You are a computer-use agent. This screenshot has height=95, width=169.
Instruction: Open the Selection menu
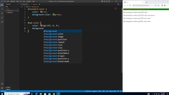[x=12, y=1]
